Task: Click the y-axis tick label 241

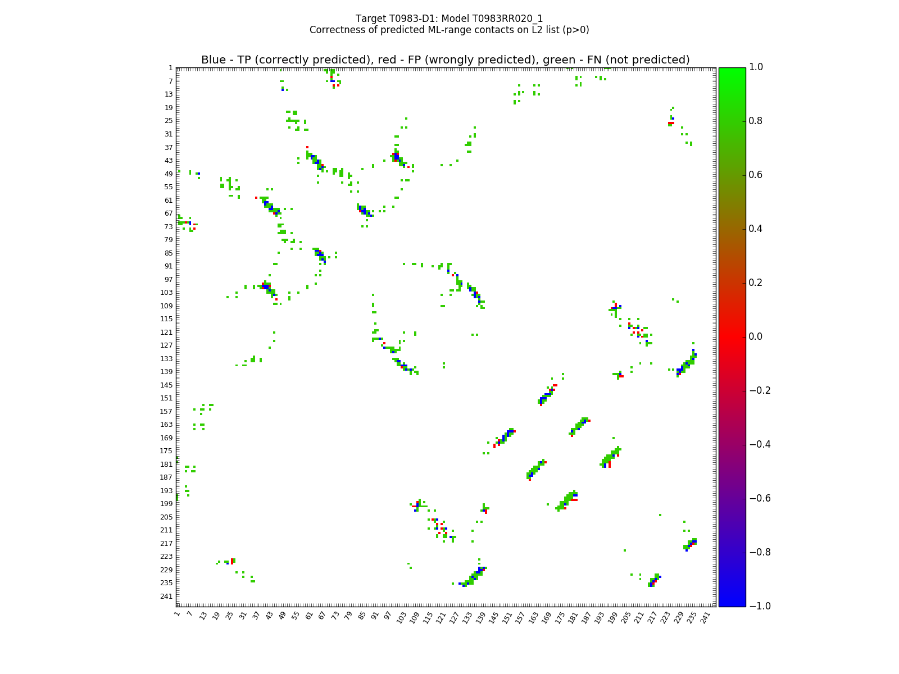Action: coord(166,596)
